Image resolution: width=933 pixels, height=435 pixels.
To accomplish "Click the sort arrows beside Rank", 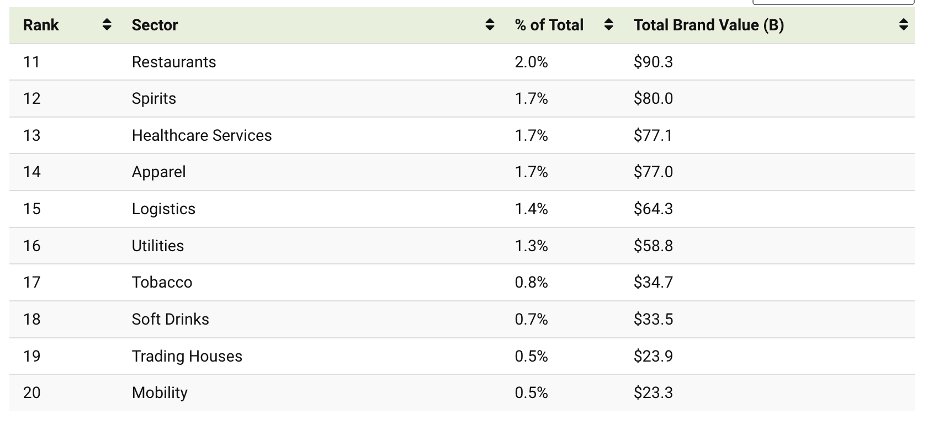I will (107, 25).
